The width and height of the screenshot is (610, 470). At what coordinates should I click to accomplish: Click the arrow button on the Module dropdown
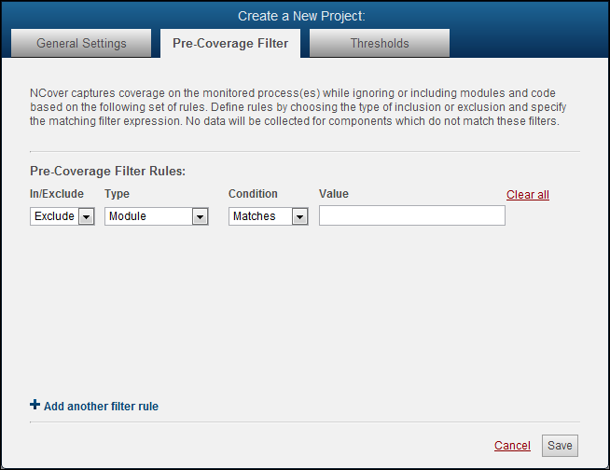(200, 216)
